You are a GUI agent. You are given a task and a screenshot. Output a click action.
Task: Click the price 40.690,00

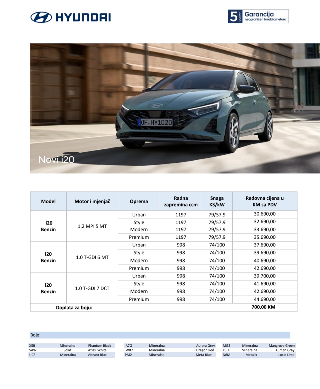point(265,261)
